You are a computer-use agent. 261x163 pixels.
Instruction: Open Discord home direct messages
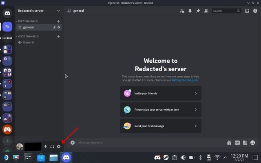point(7,13)
